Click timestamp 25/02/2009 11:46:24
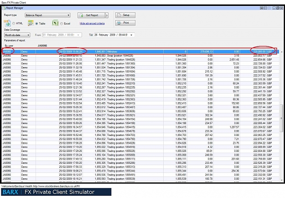This screenshot has height=198, width=285. click(71, 79)
